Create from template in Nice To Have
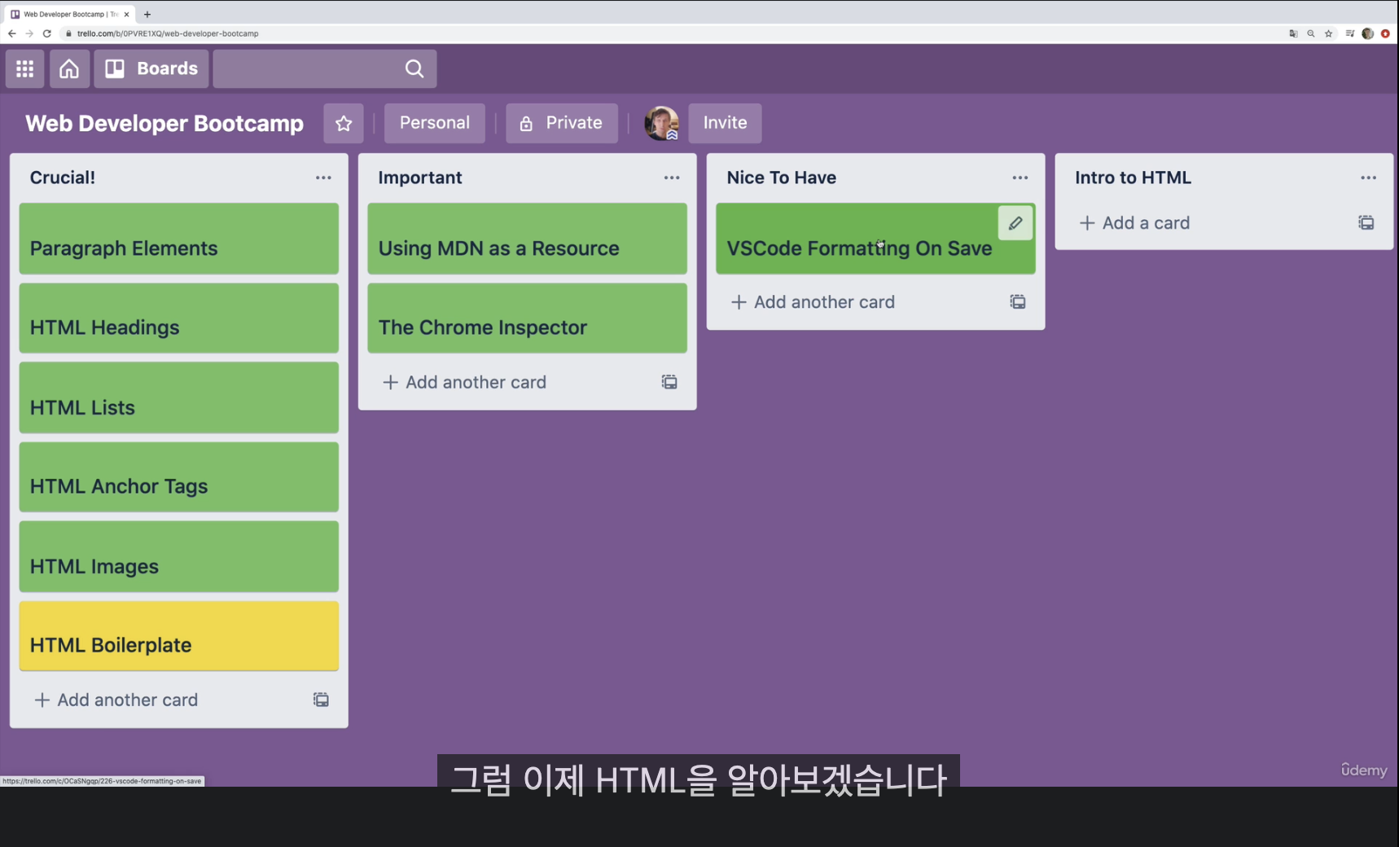Screen dimensions: 1399x847 (x=1018, y=302)
